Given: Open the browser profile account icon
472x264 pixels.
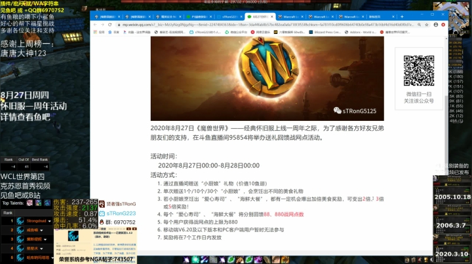Looking at the screenshot, I should [435, 25].
